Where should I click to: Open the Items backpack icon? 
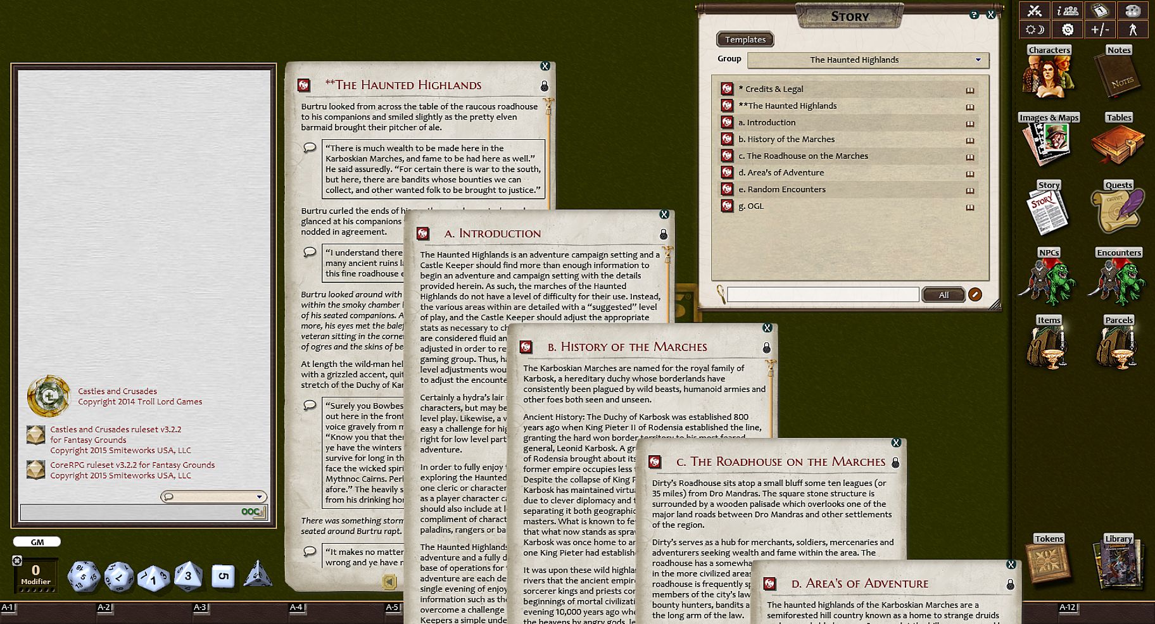pyautogui.click(x=1049, y=342)
